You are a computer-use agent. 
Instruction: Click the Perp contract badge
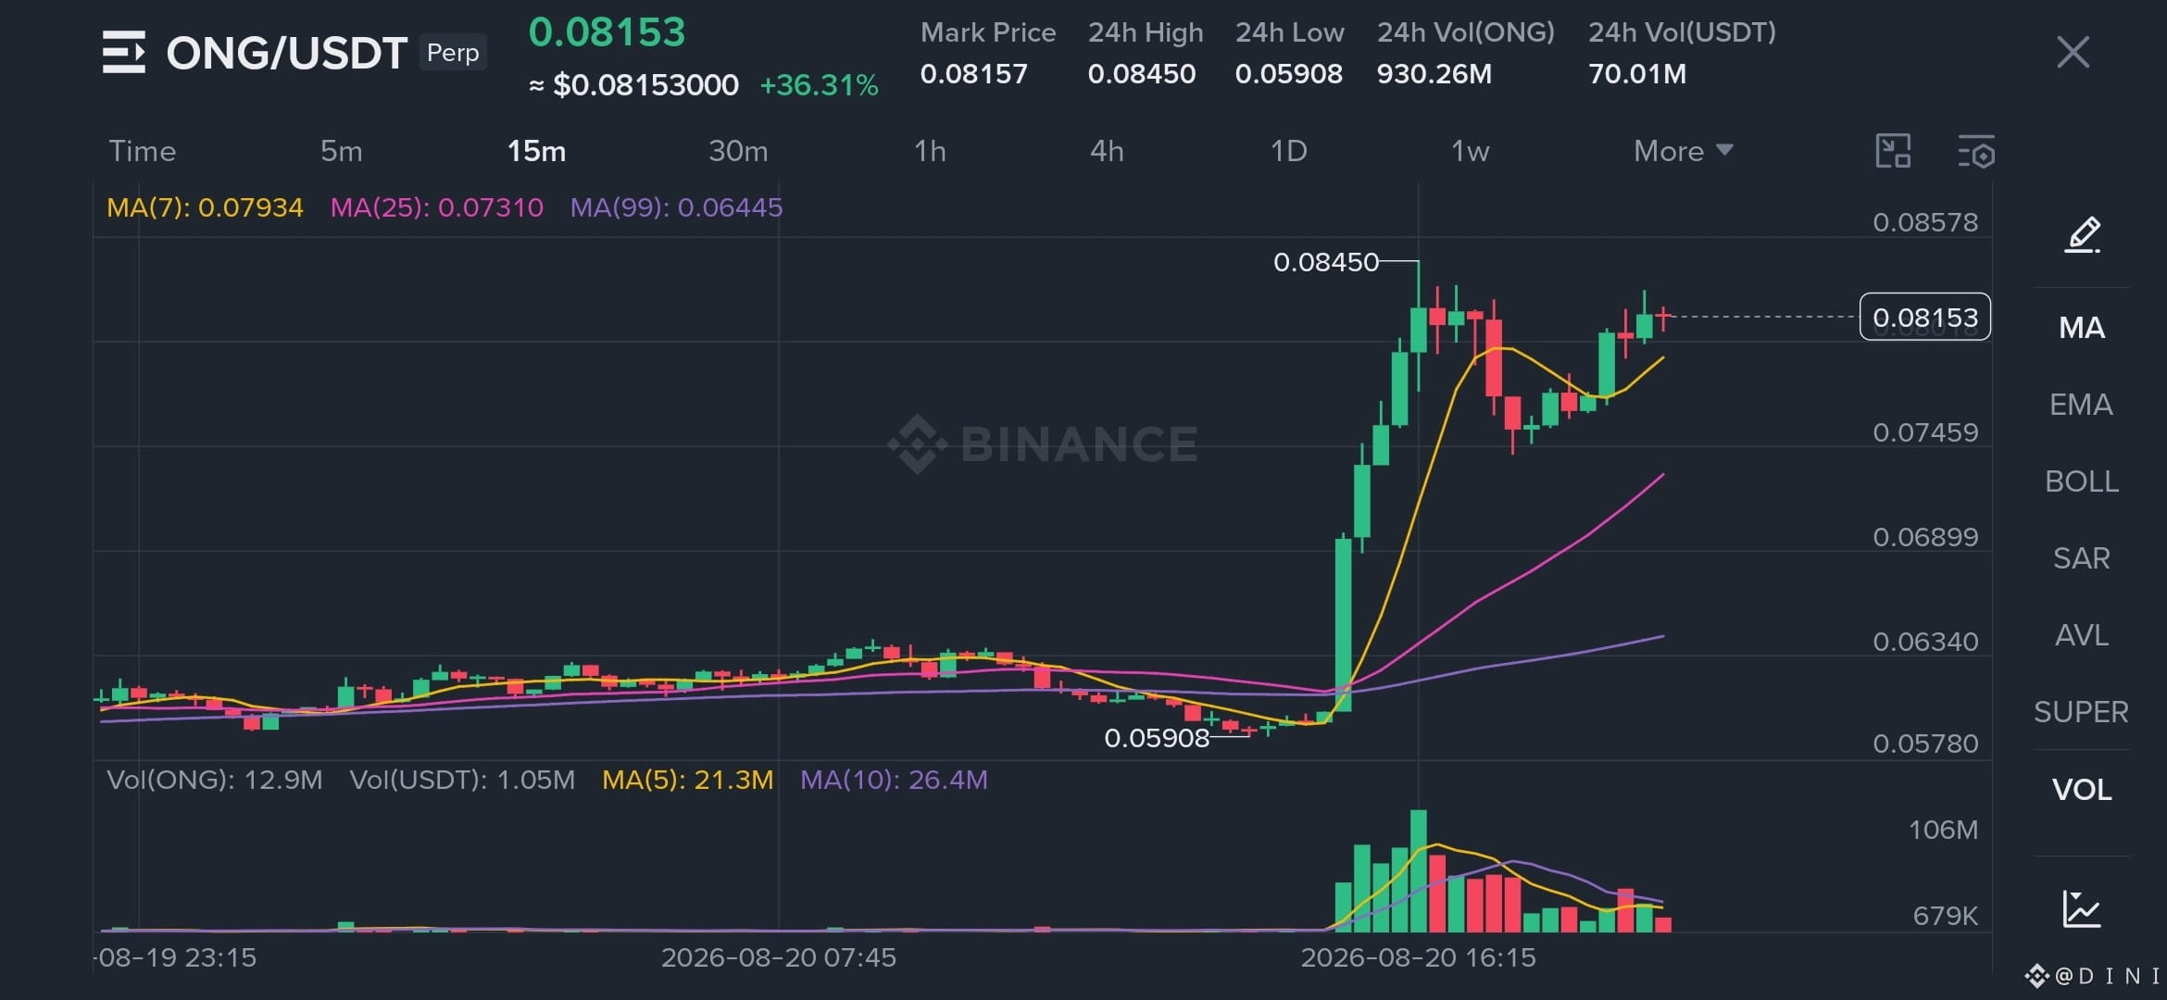pyautogui.click(x=453, y=53)
